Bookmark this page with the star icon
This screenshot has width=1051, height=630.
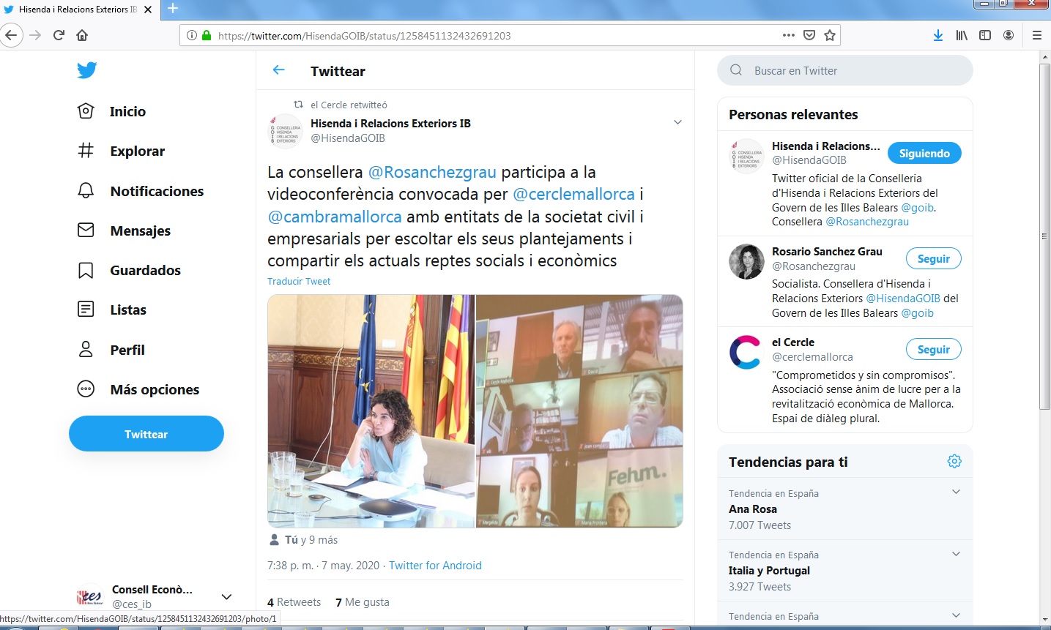click(x=830, y=35)
